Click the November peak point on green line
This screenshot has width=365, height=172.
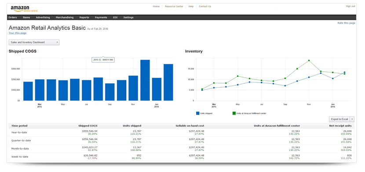(309, 61)
